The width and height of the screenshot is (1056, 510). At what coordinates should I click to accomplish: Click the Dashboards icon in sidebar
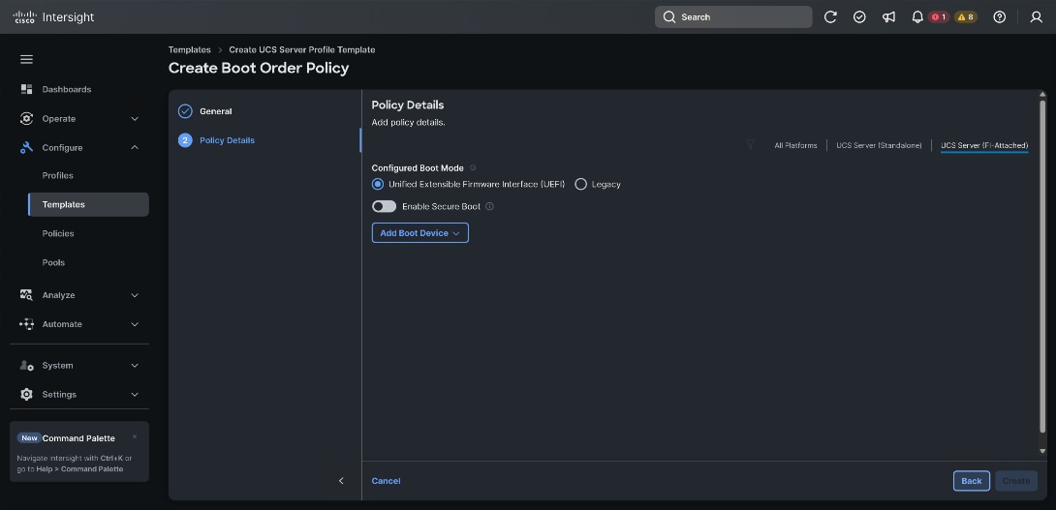click(x=26, y=89)
